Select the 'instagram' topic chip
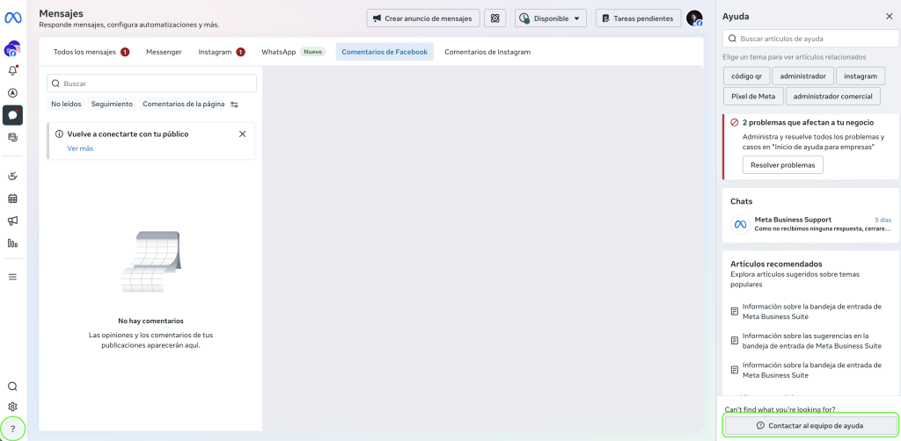This screenshot has height=441, width=901. coord(861,76)
